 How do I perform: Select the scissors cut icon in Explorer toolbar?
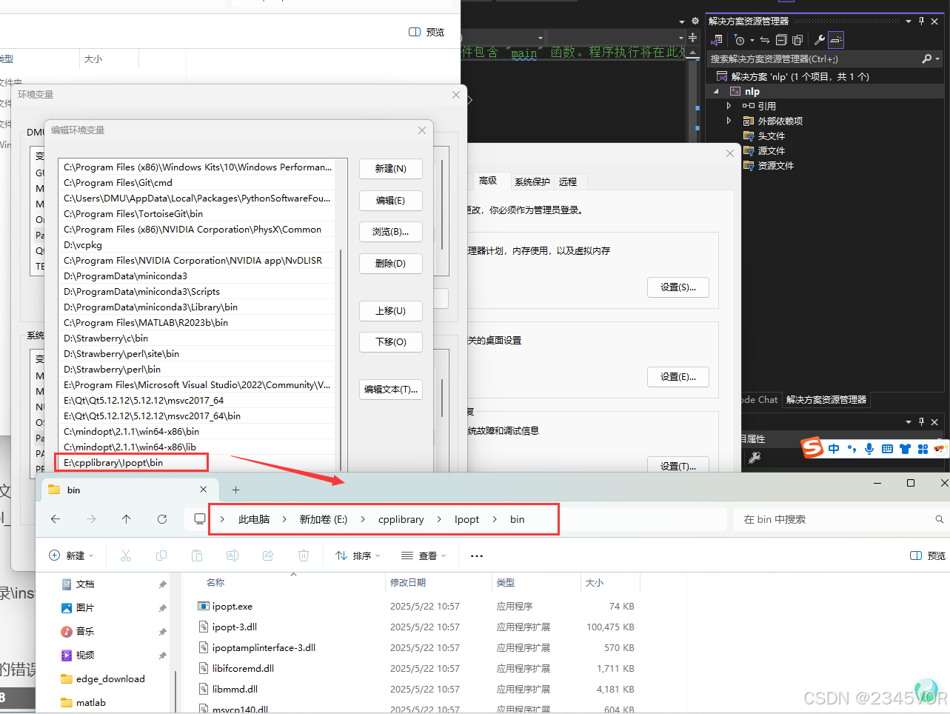pyautogui.click(x=126, y=555)
